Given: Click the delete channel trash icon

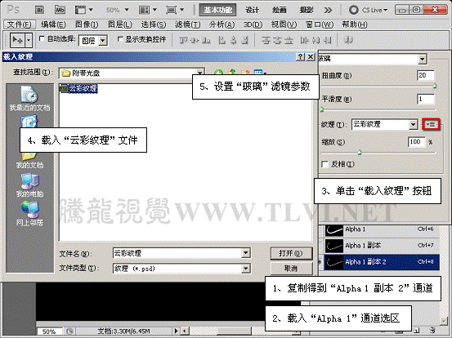Looking at the screenshot, I should [432, 330].
